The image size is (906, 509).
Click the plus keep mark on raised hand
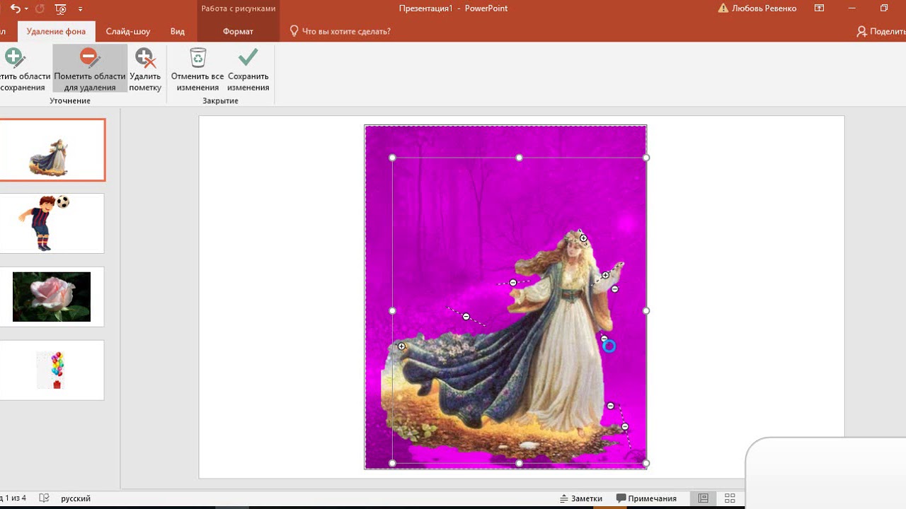[x=606, y=275]
